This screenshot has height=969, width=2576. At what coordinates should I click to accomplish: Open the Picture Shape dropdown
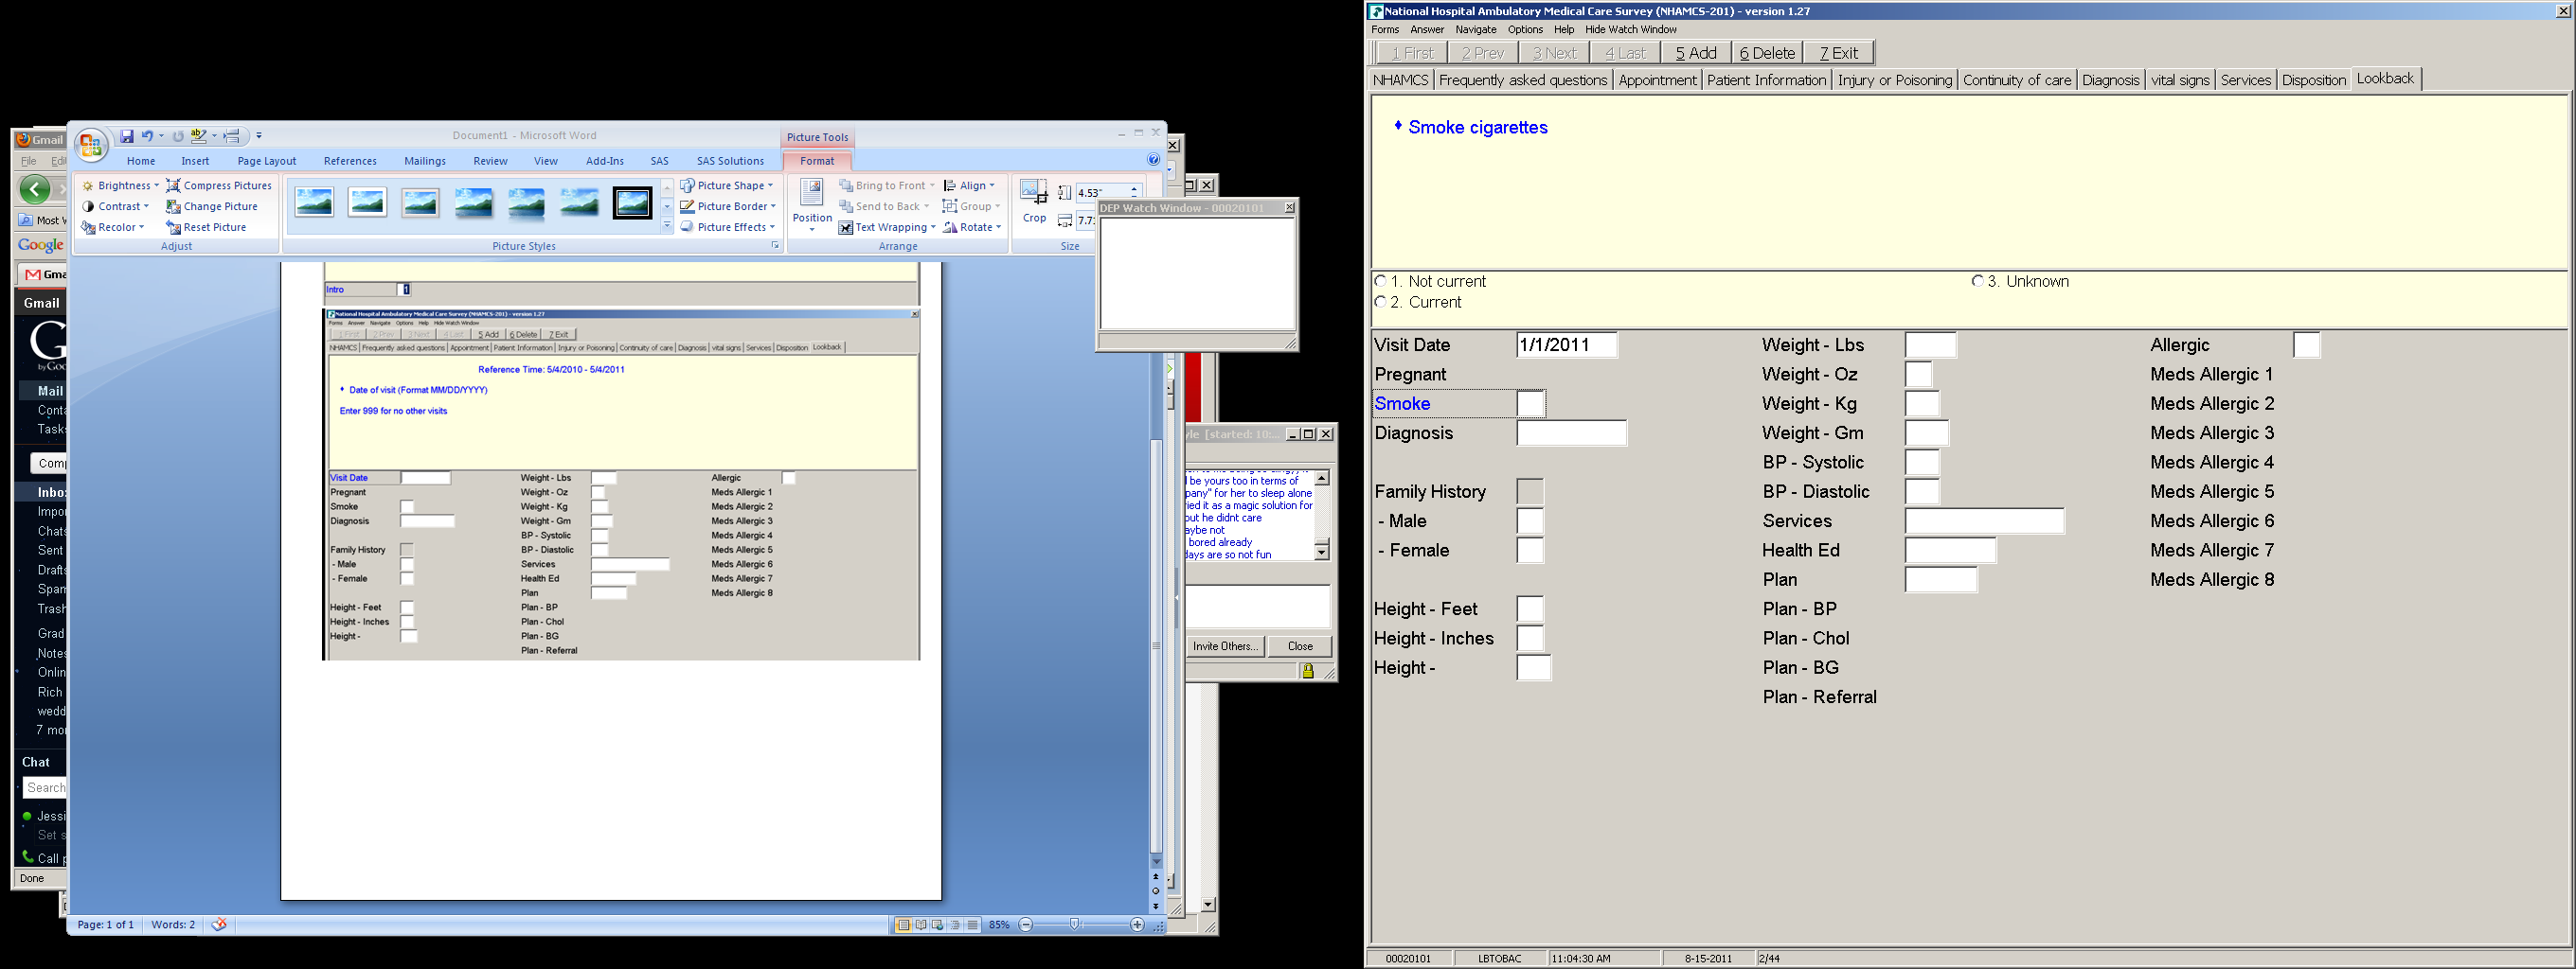[x=727, y=185]
